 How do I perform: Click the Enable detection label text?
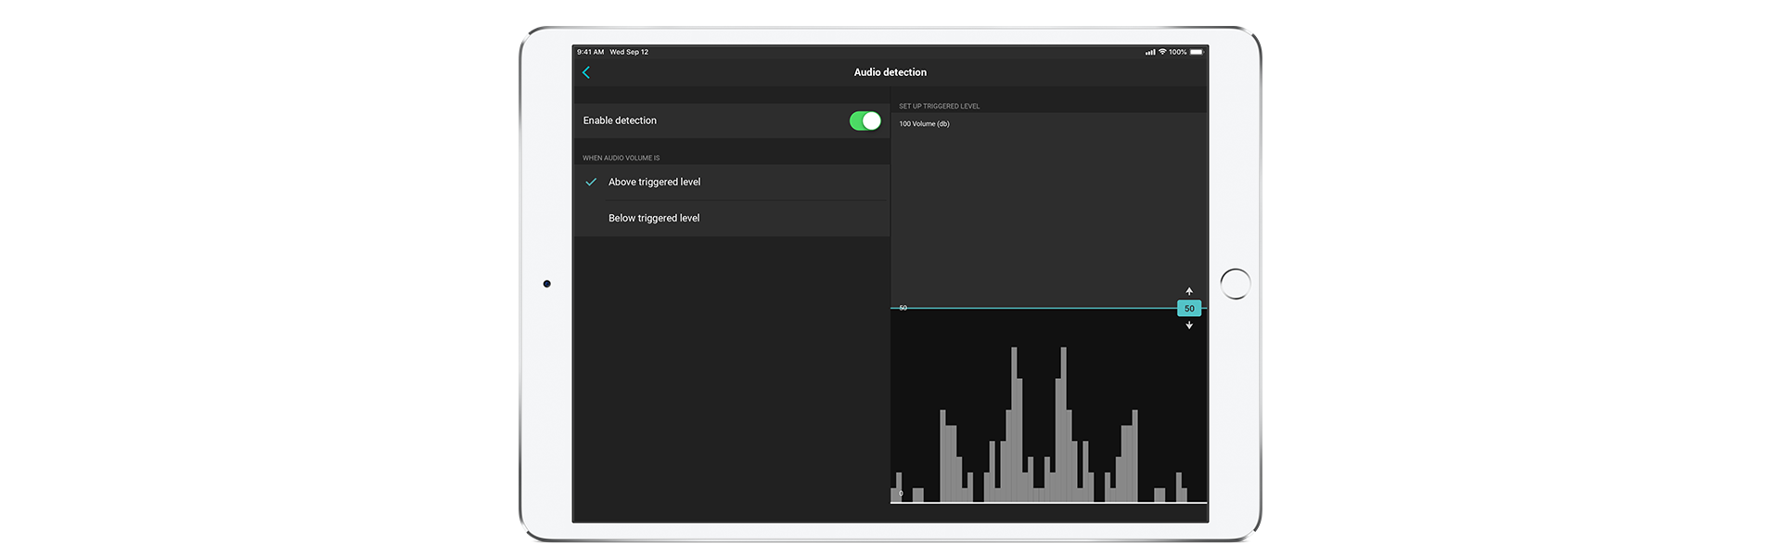point(620,121)
